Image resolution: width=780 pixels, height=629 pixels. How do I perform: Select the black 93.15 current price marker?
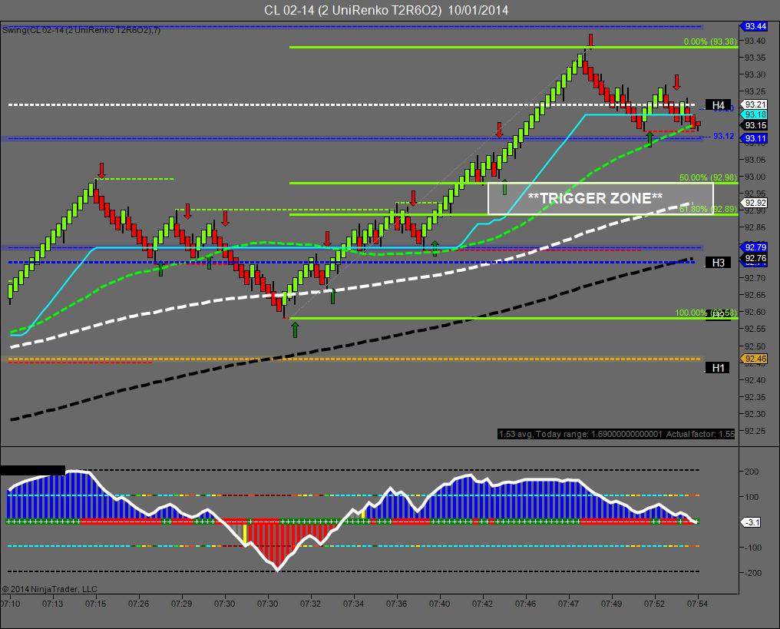pyautogui.click(x=755, y=125)
